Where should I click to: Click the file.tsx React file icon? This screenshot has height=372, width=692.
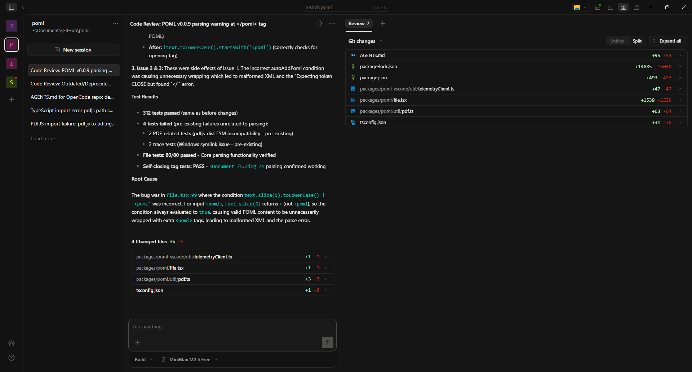tap(353, 100)
